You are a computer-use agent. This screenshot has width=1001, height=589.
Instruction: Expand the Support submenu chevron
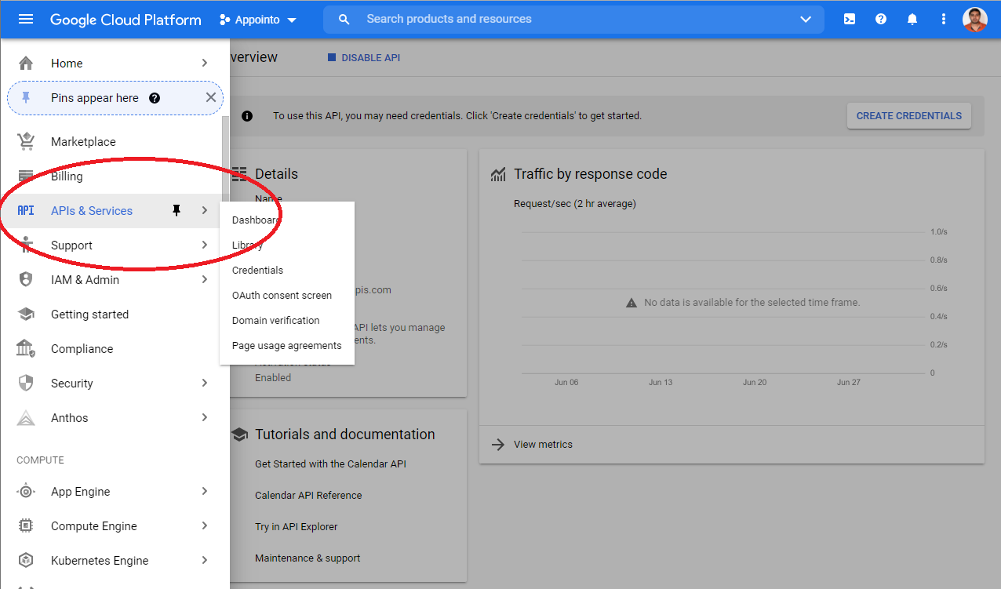point(204,245)
